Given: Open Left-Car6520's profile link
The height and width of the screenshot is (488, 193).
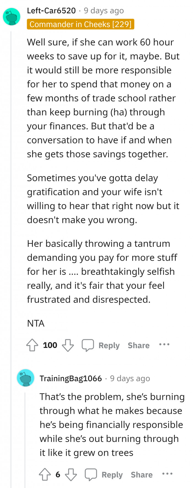Looking at the screenshot, I should click(51, 10).
